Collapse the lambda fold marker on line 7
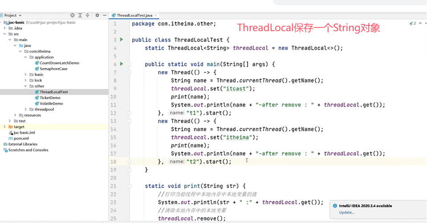This screenshot has height=223, width=427. click(x=130, y=72)
